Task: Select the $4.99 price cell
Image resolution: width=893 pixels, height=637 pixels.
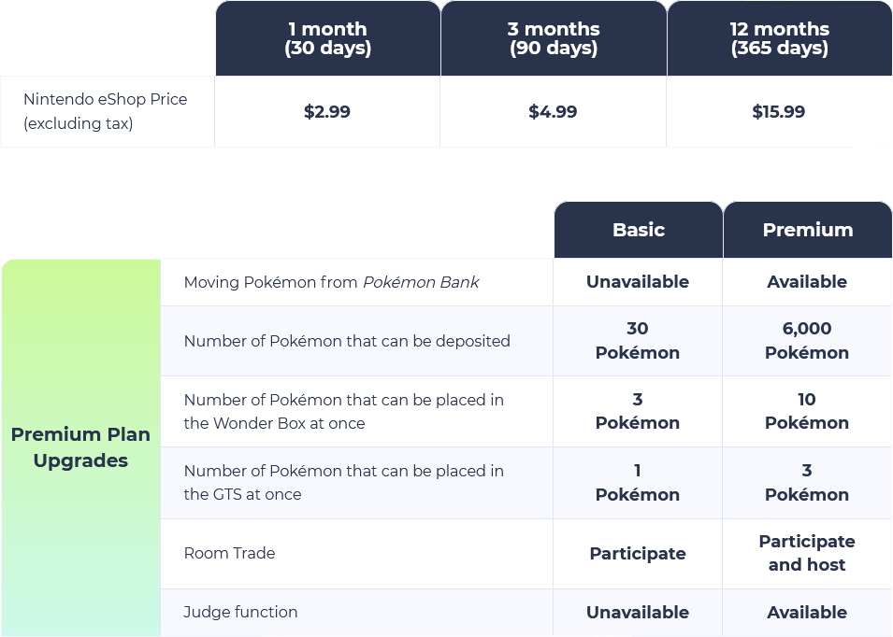Action: click(553, 112)
